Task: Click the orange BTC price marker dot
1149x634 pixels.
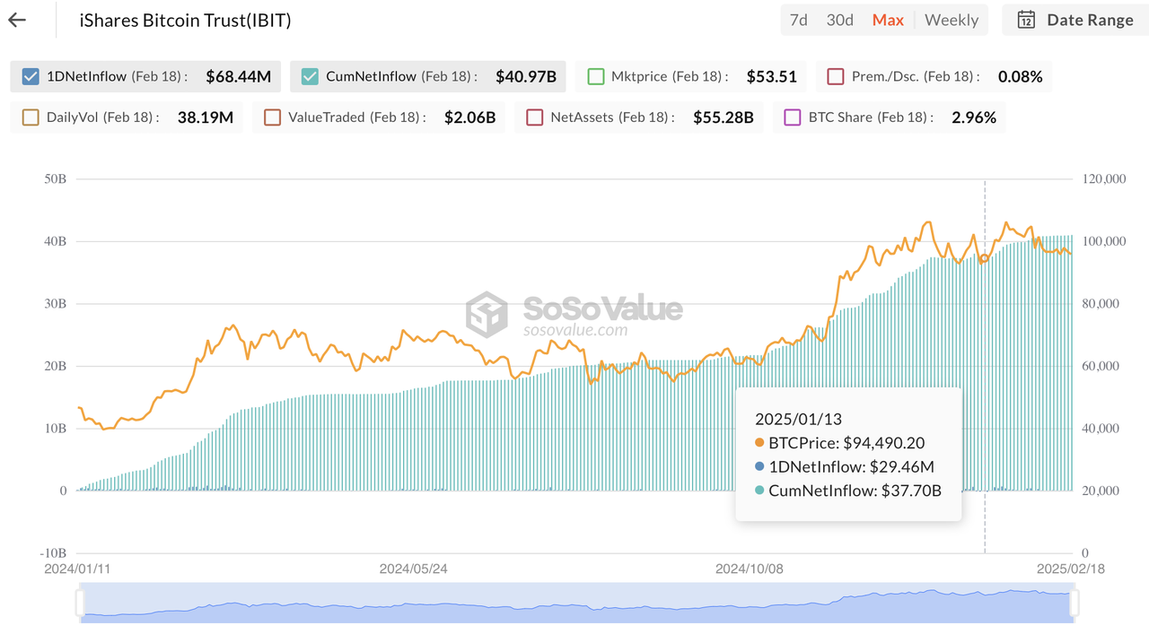Action: (984, 259)
